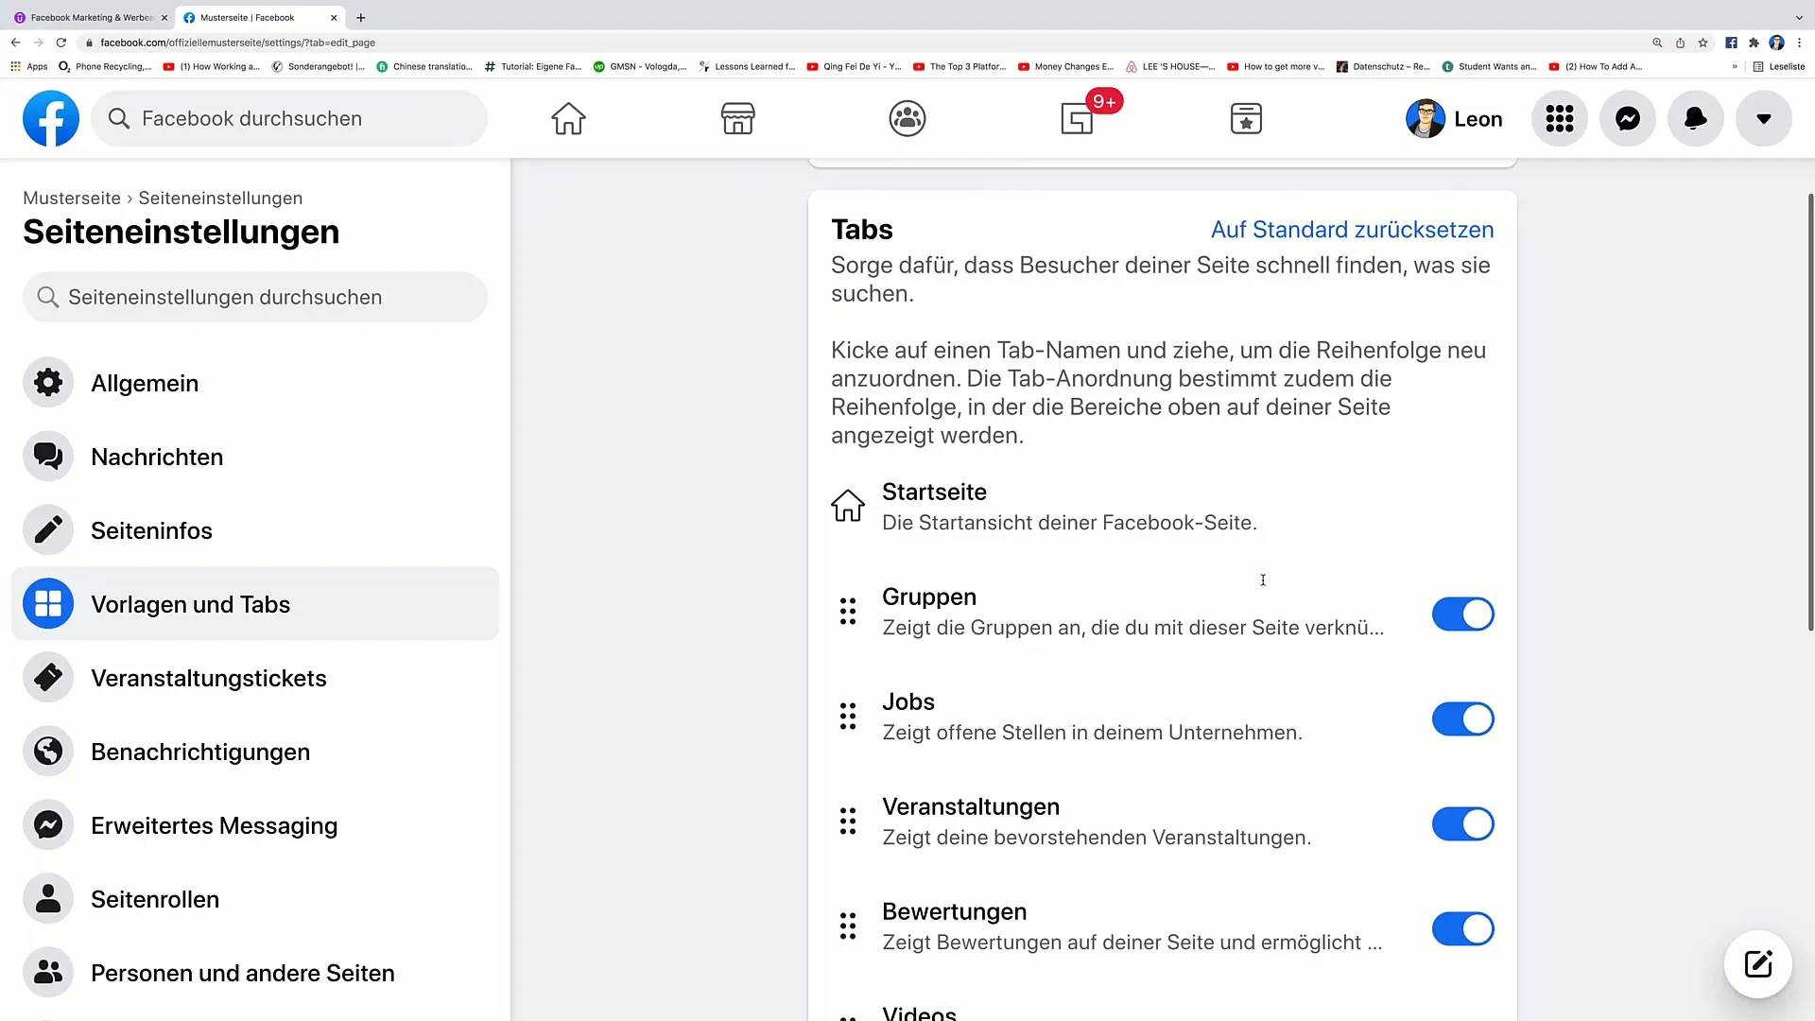Open the account dropdown arrow
1815x1021 pixels.
1764,118
